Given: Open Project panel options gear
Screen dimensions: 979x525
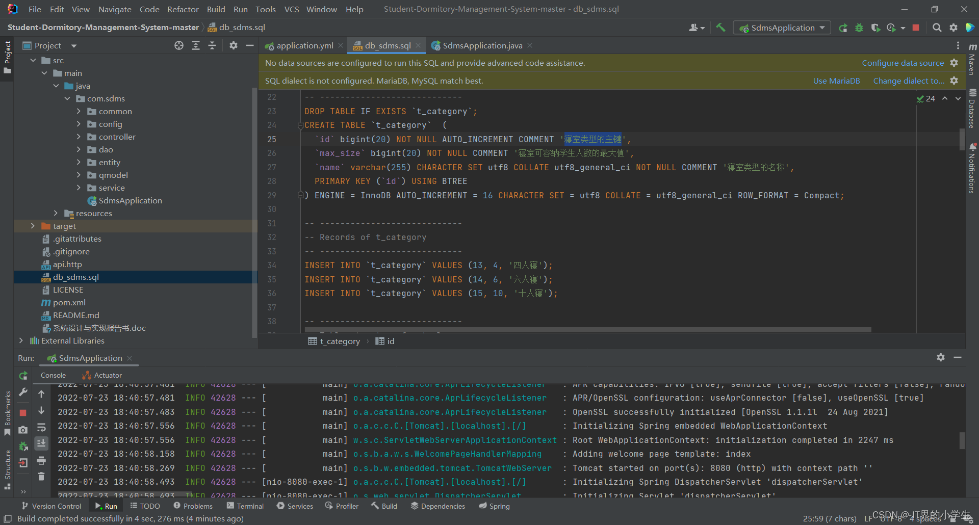Looking at the screenshot, I should click(x=234, y=45).
